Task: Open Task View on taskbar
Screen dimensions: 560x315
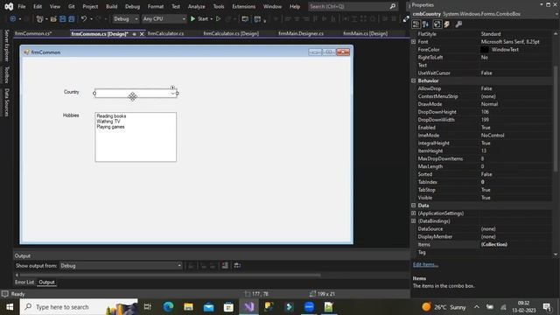Action: 148,307
